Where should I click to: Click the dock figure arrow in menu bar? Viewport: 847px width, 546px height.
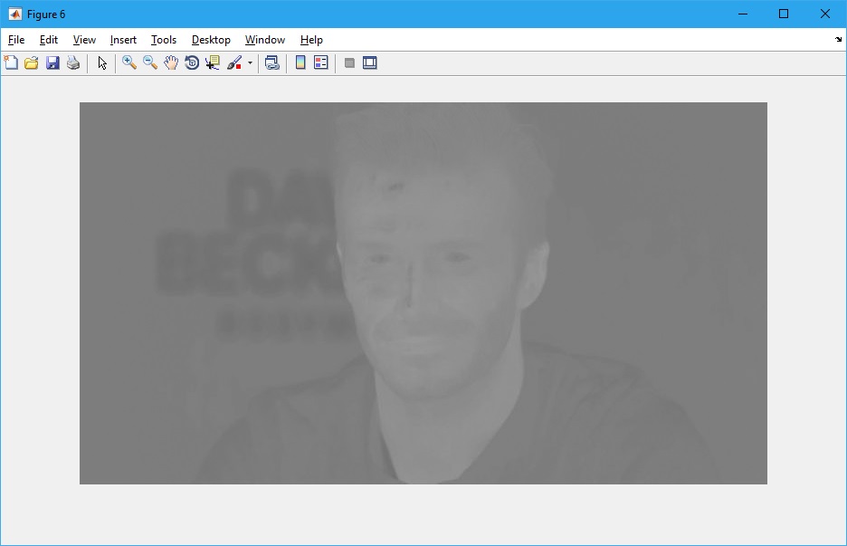tap(838, 40)
